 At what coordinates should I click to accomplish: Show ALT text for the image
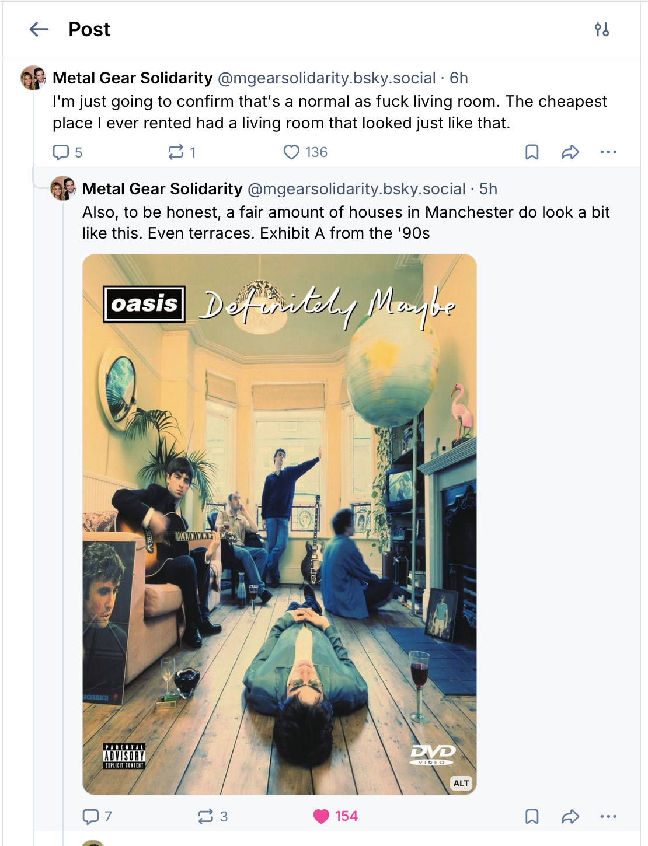(x=461, y=783)
